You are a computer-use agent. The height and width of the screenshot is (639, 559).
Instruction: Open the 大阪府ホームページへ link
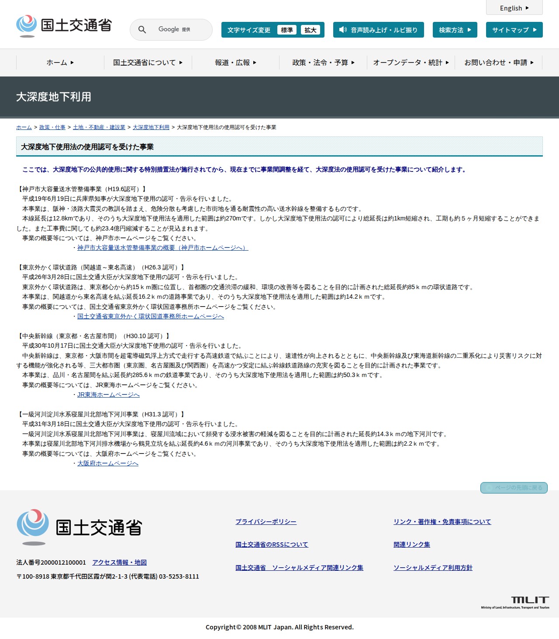click(x=108, y=463)
